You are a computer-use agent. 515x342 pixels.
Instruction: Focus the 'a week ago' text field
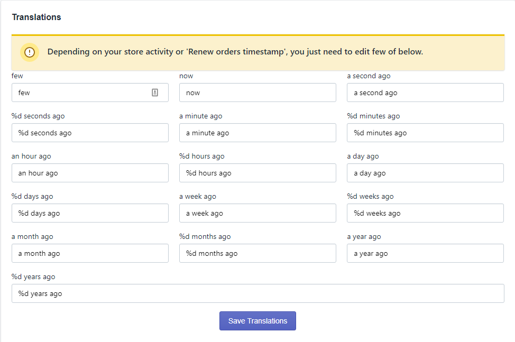257,213
